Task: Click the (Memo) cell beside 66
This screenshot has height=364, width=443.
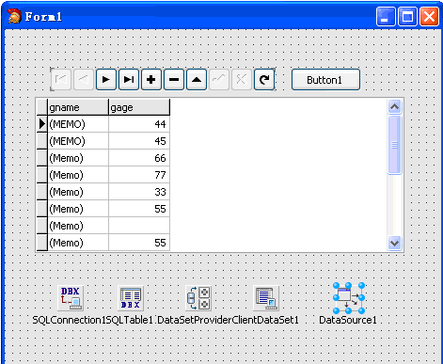Action: click(x=78, y=158)
